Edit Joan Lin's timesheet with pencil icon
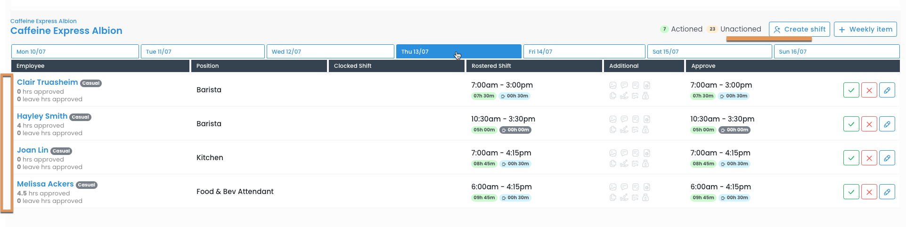The width and height of the screenshot is (906, 227). click(887, 158)
